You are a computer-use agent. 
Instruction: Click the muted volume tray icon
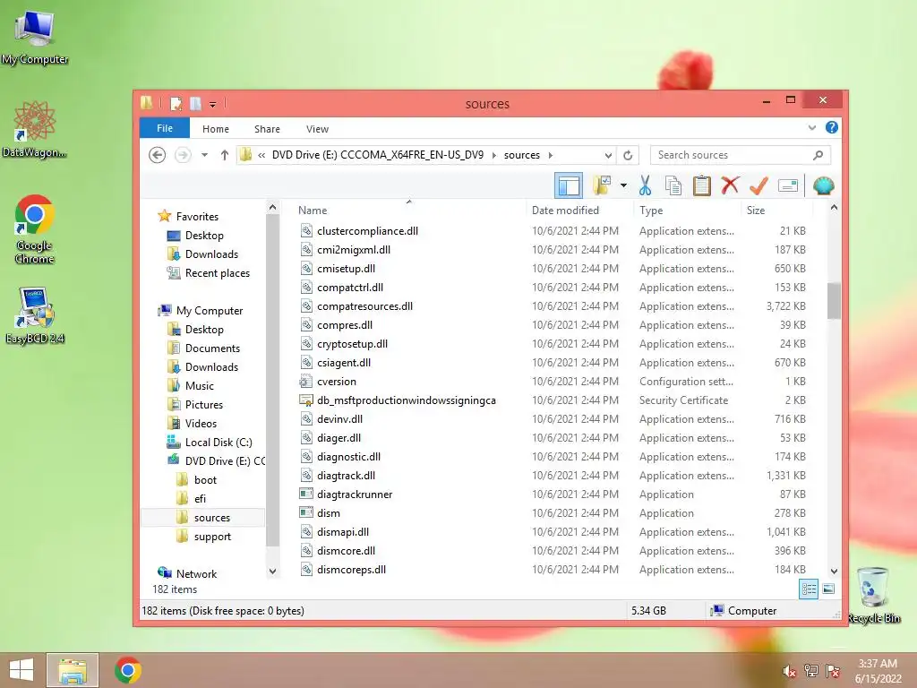tap(789, 671)
